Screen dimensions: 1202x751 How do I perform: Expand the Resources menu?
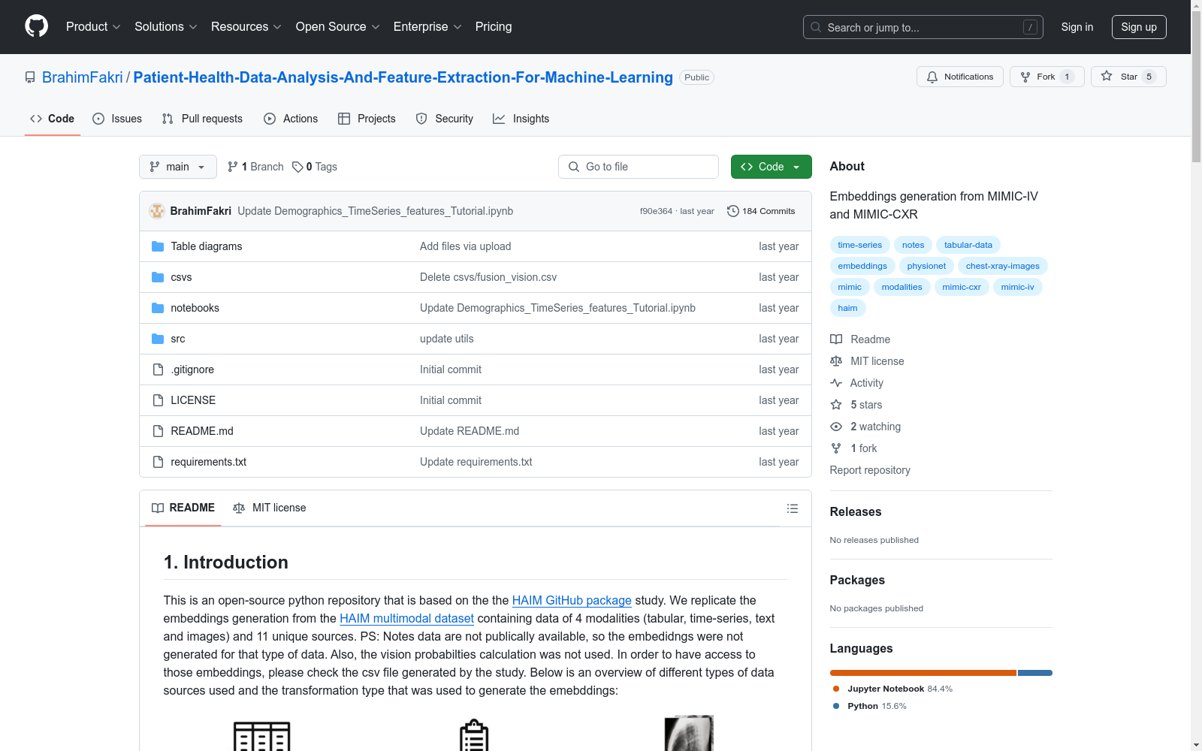[x=246, y=26]
